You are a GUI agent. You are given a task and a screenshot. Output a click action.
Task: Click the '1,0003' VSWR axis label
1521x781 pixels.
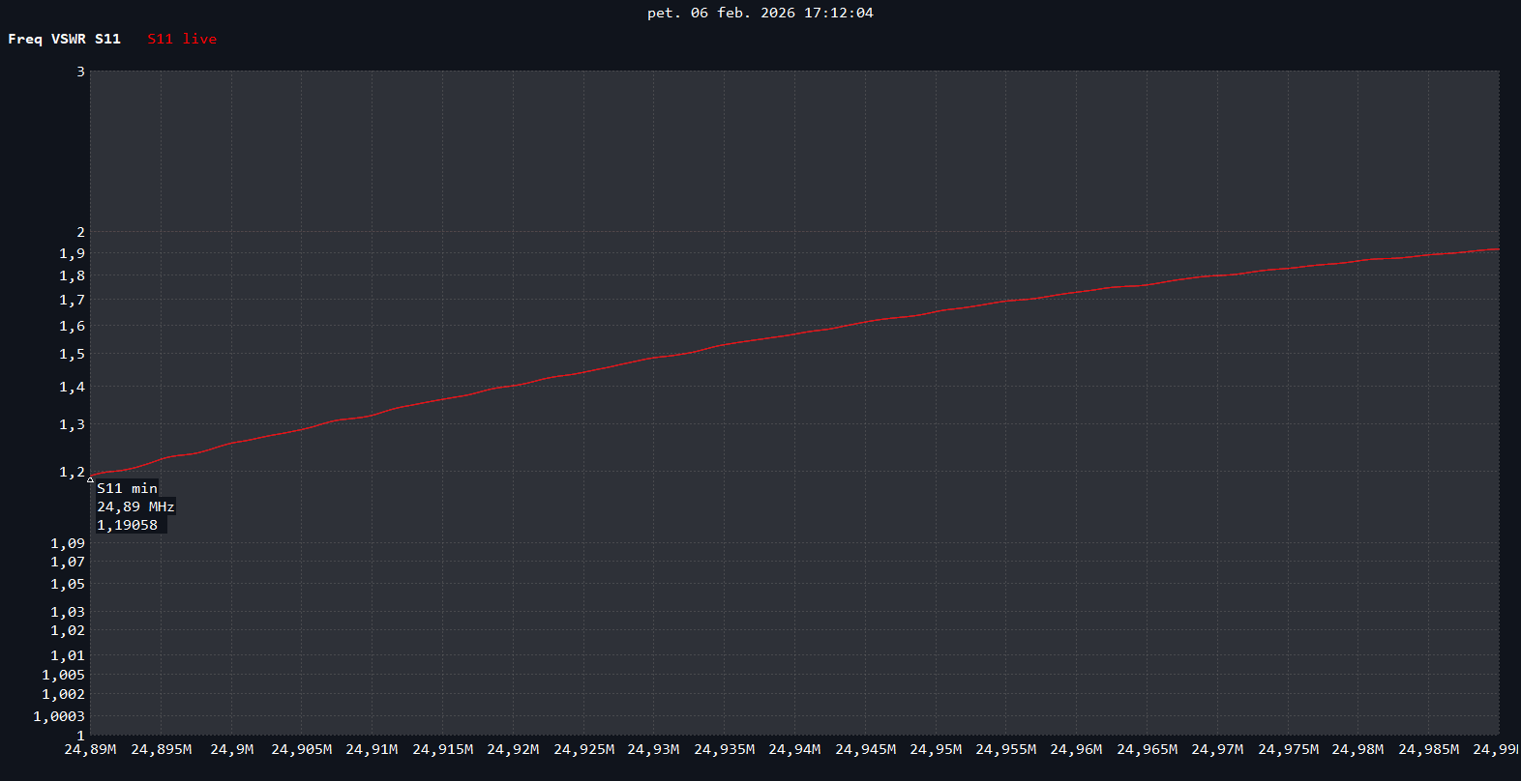pyautogui.click(x=59, y=716)
